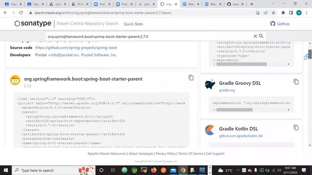Open the browser extensions puzzle icon
The height and width of the screenshot is (175, 312).
tap(283, 13)
